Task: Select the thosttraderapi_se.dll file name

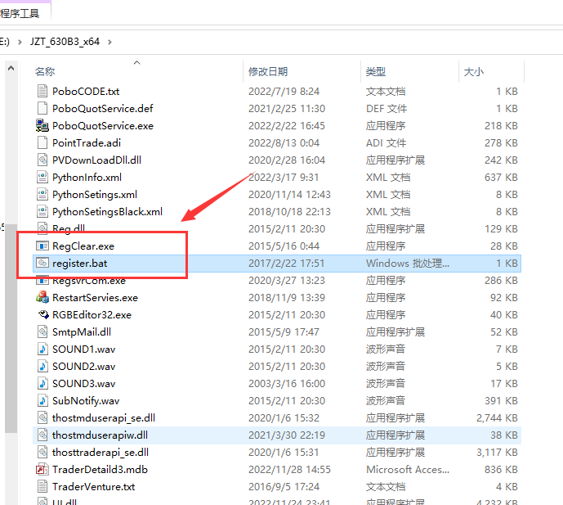Action: pos(101,453)
